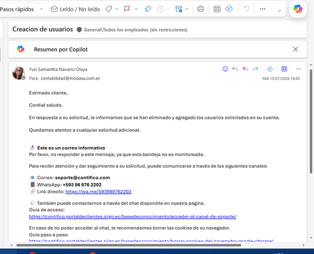The image size is (314, 254).
Task: Forward the message with forward arrow
Action: point(256,69)
